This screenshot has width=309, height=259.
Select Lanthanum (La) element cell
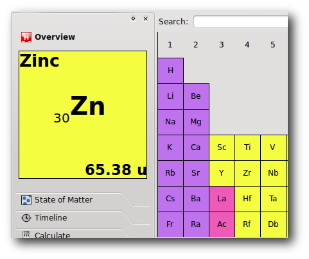click(222, 199)
